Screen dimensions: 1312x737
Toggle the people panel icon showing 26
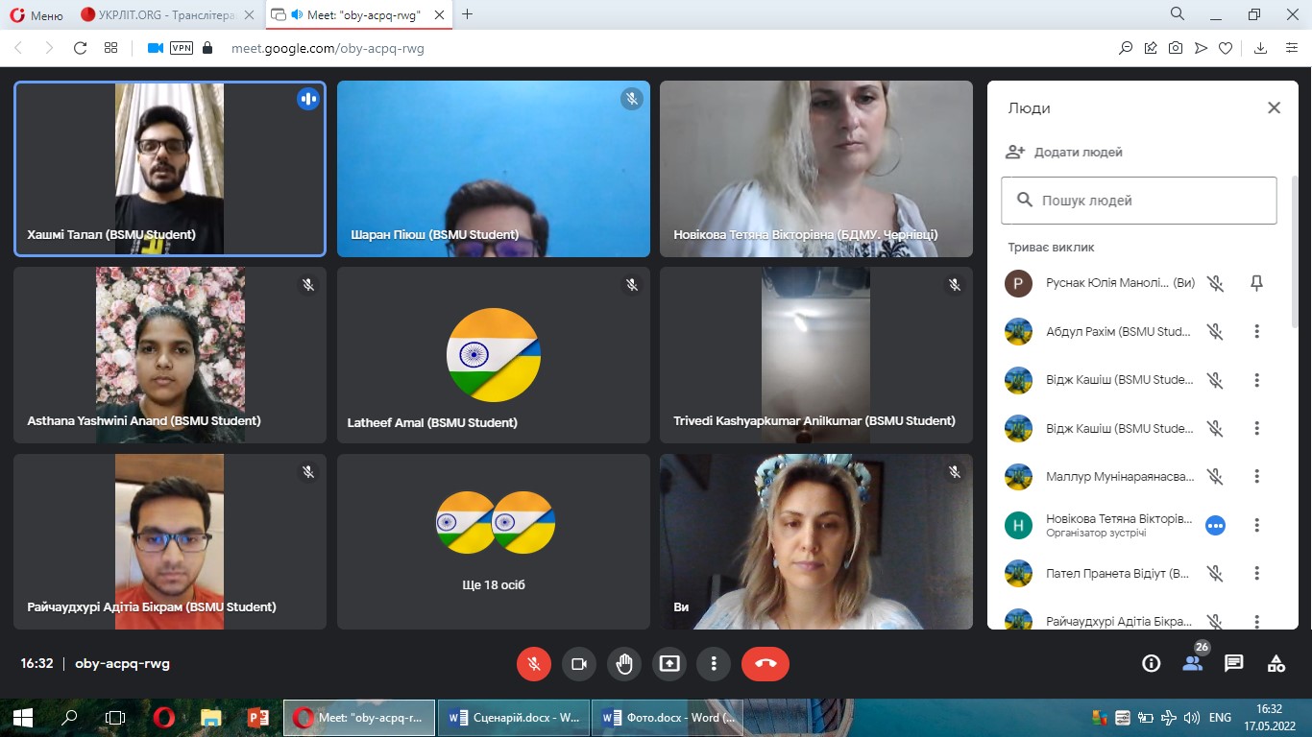pos(1192,663)
